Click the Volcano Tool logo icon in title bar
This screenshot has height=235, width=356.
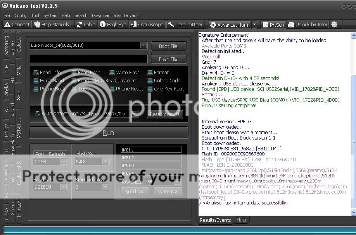[5, 6]
